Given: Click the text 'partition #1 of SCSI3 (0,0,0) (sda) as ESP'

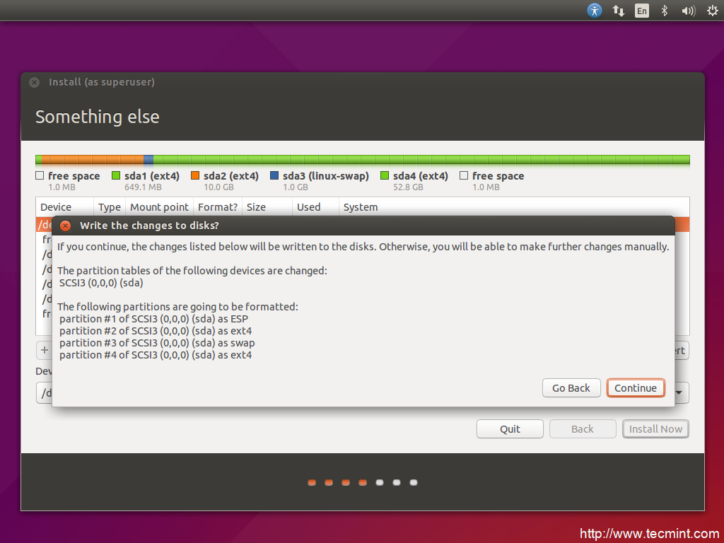Looking at the screenshot, I should 153,319.
